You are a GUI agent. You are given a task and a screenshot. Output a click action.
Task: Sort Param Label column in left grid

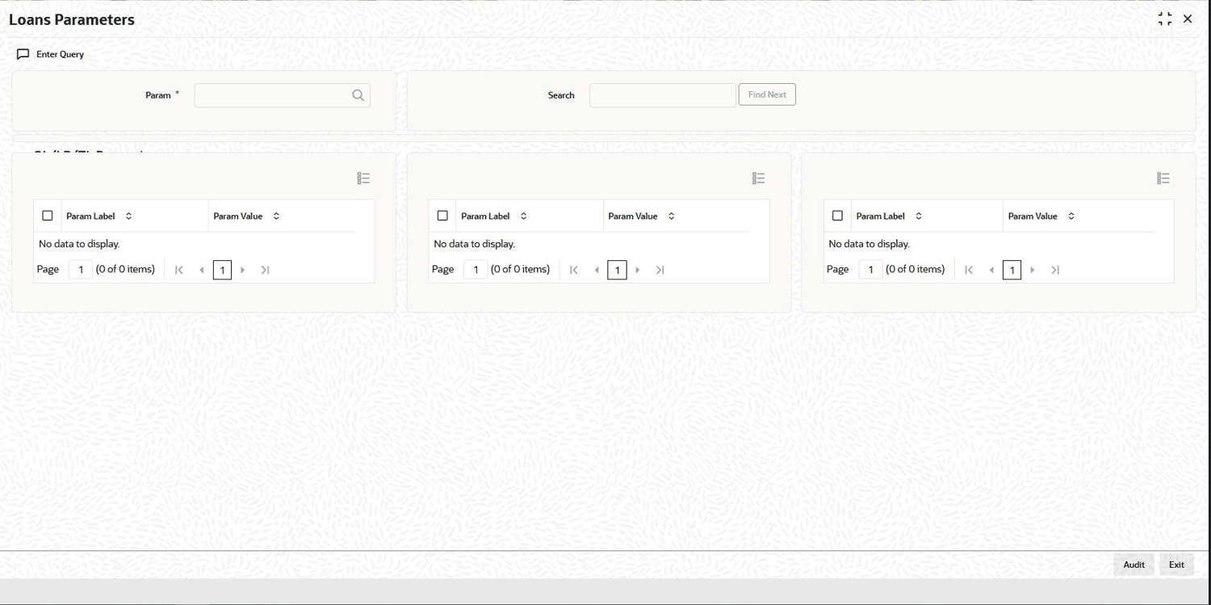(x=128, y=216)
